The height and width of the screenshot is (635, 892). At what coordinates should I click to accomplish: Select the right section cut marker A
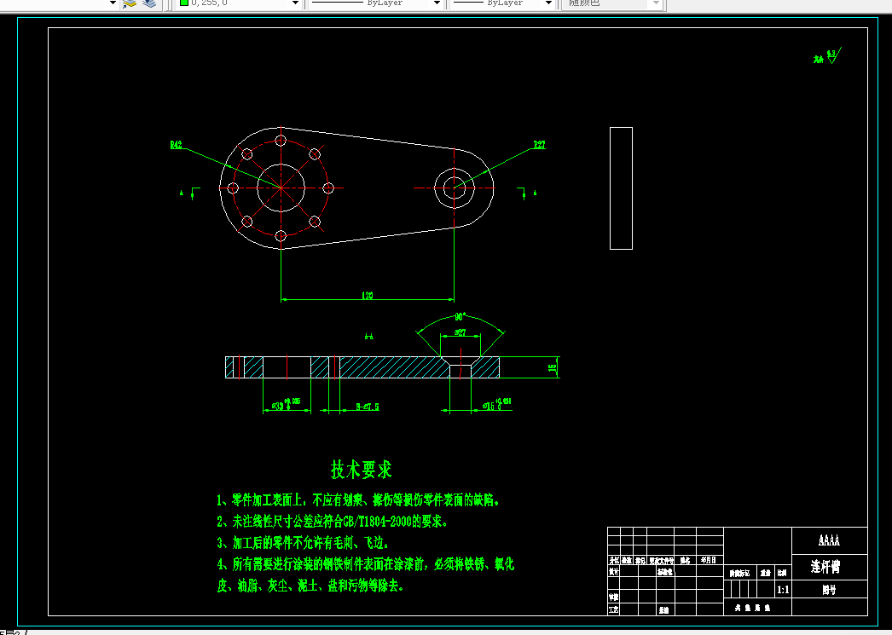527,193
